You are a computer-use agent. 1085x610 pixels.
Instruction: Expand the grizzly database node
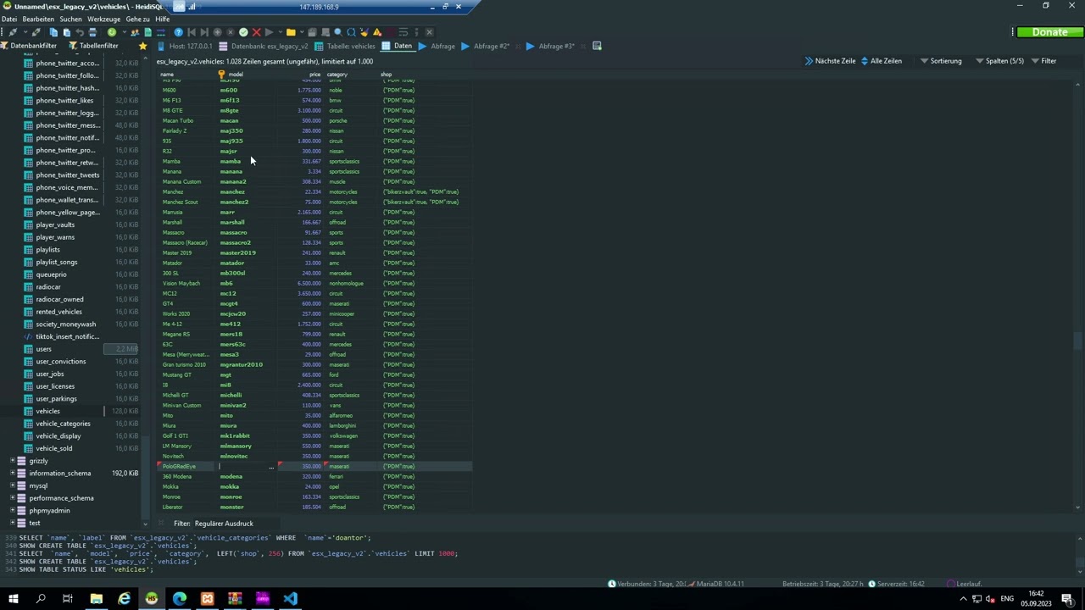[13, 461]
